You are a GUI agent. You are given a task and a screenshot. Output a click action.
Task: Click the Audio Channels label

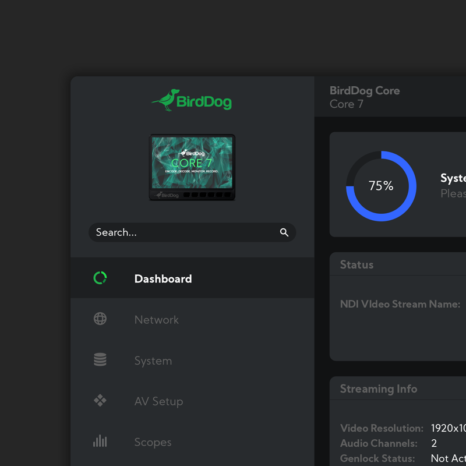click(x=379, y=443)
